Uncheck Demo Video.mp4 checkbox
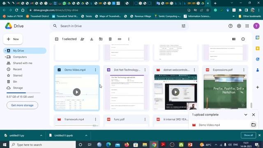Image resolution: width=263 pixels, height=148 pixels. [x=59, y=70]
